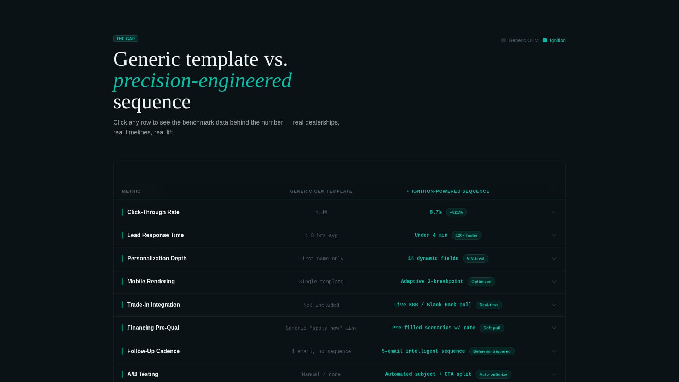Click the teal bar beside A/B Testing
This screenshot has width=679, height=382.
tap(122, 374)
